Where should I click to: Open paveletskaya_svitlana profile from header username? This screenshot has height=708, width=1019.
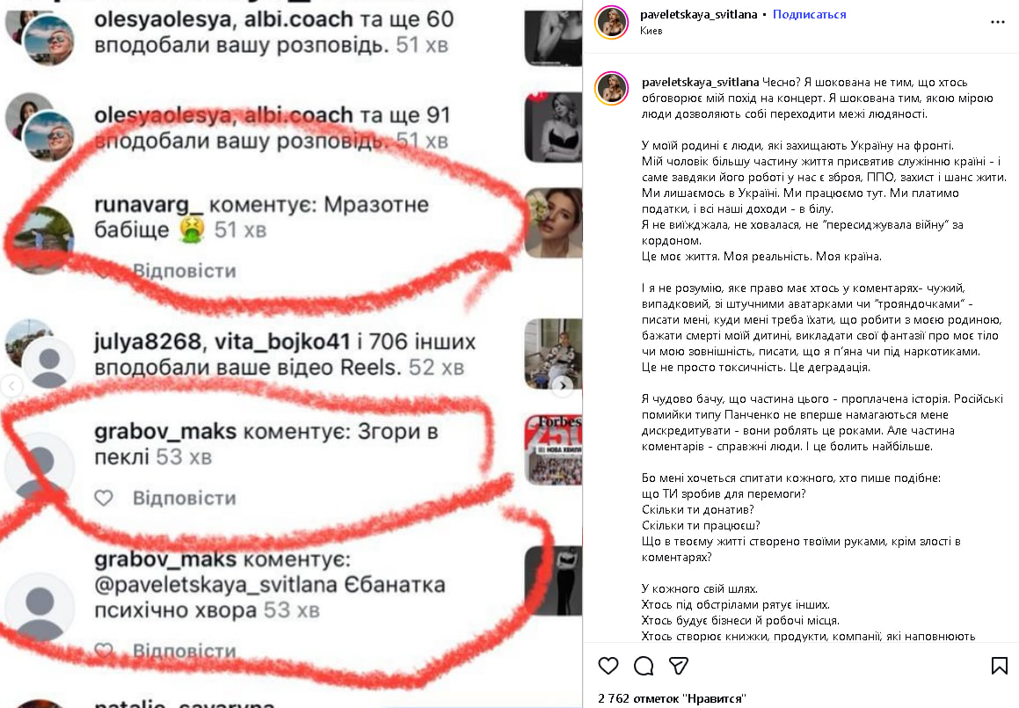[x=698, y=14]
